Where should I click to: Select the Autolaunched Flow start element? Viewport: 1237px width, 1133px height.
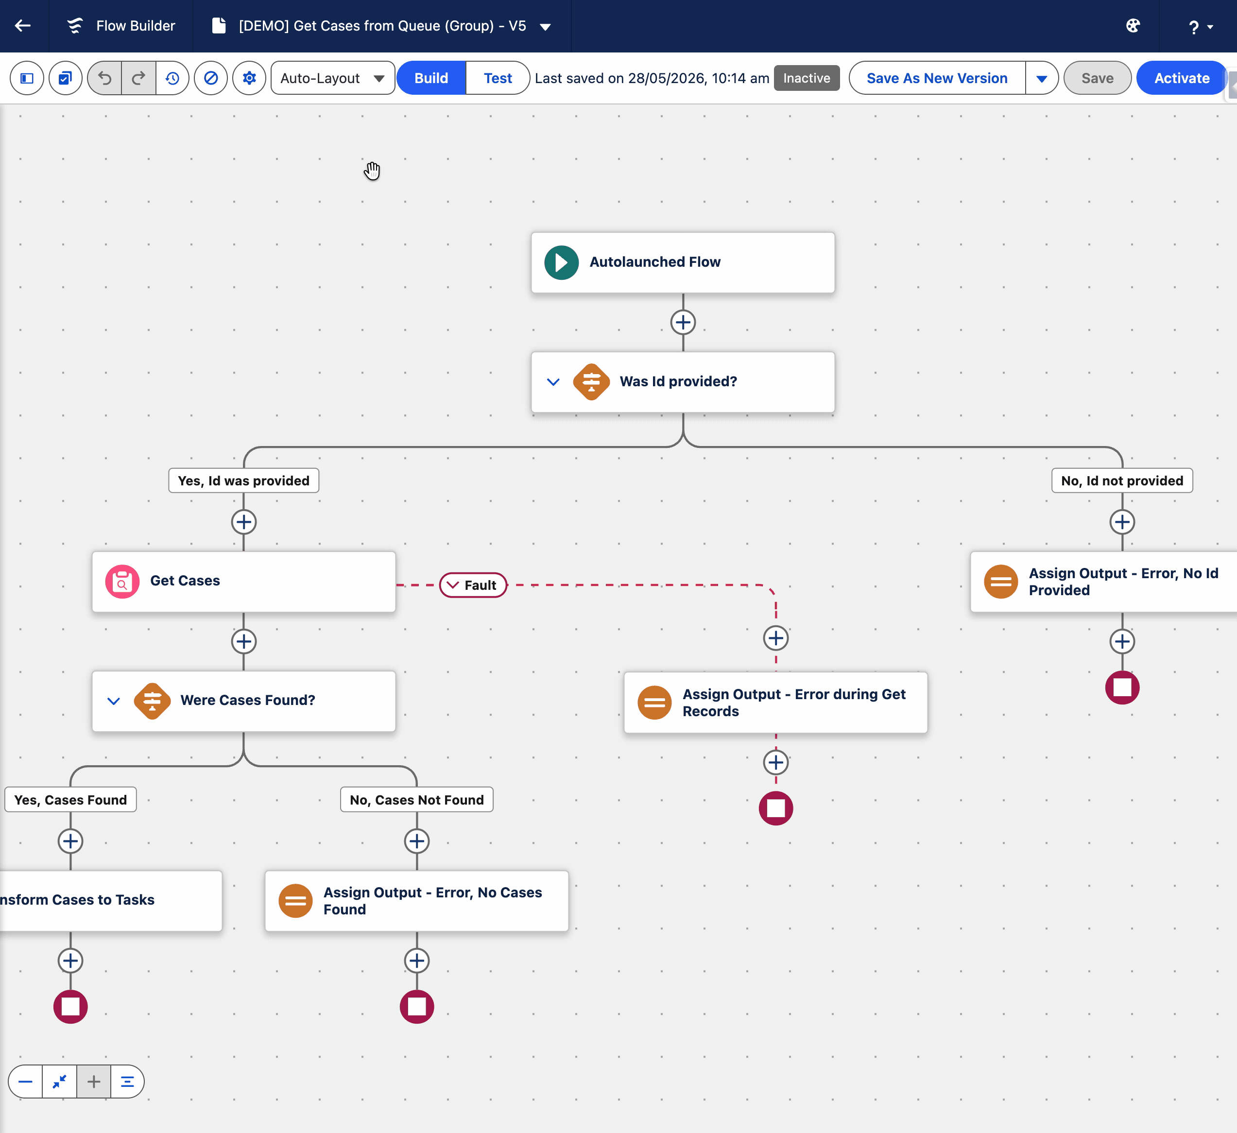(x=682, y=262)
